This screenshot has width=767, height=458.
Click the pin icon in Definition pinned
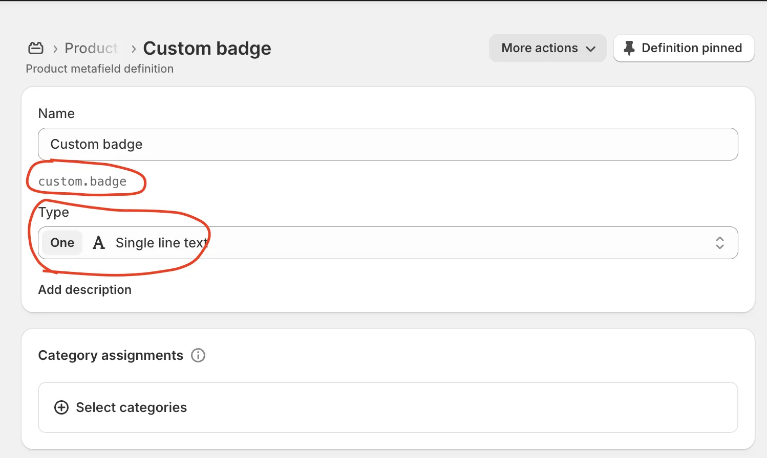(x=629, y=48)
